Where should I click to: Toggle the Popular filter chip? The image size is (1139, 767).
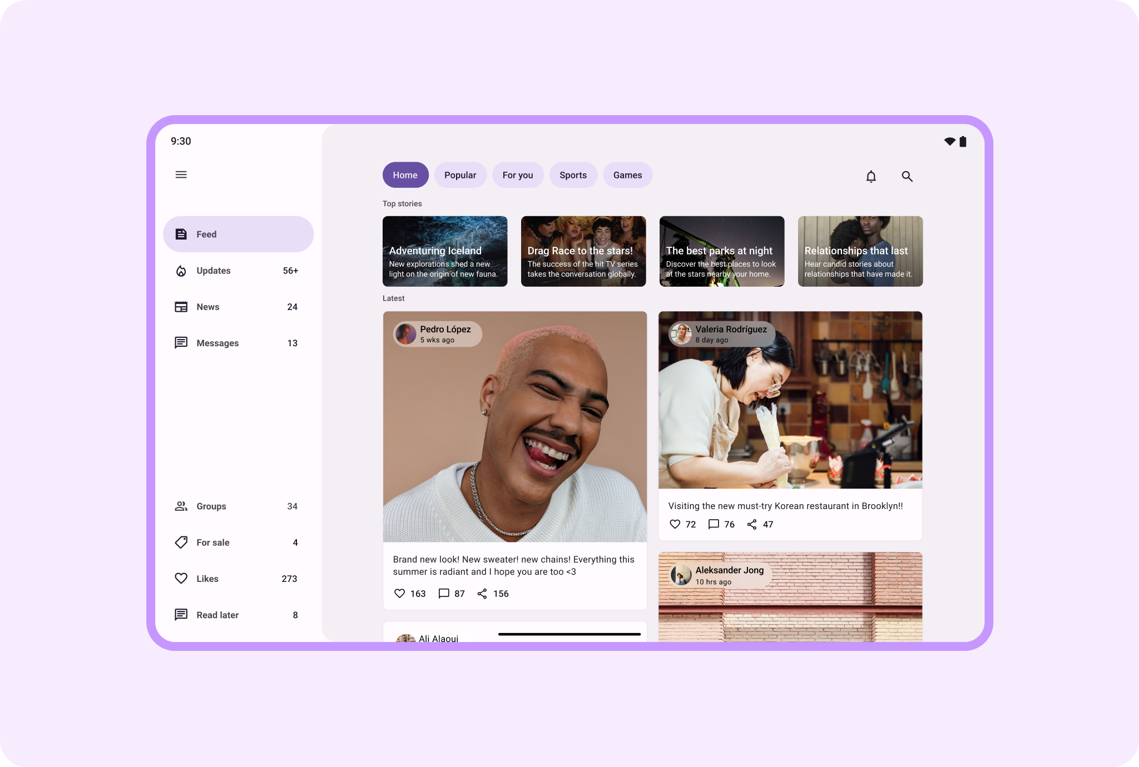pos(460,175)
